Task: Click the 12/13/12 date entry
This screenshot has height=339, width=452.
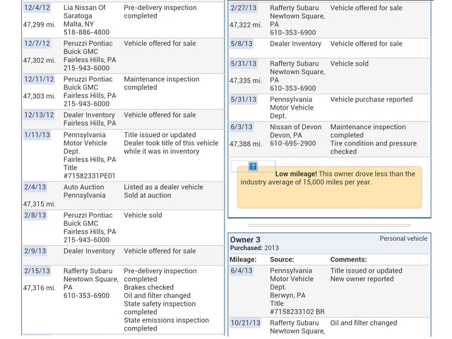Action: click(x=39, y=115)
